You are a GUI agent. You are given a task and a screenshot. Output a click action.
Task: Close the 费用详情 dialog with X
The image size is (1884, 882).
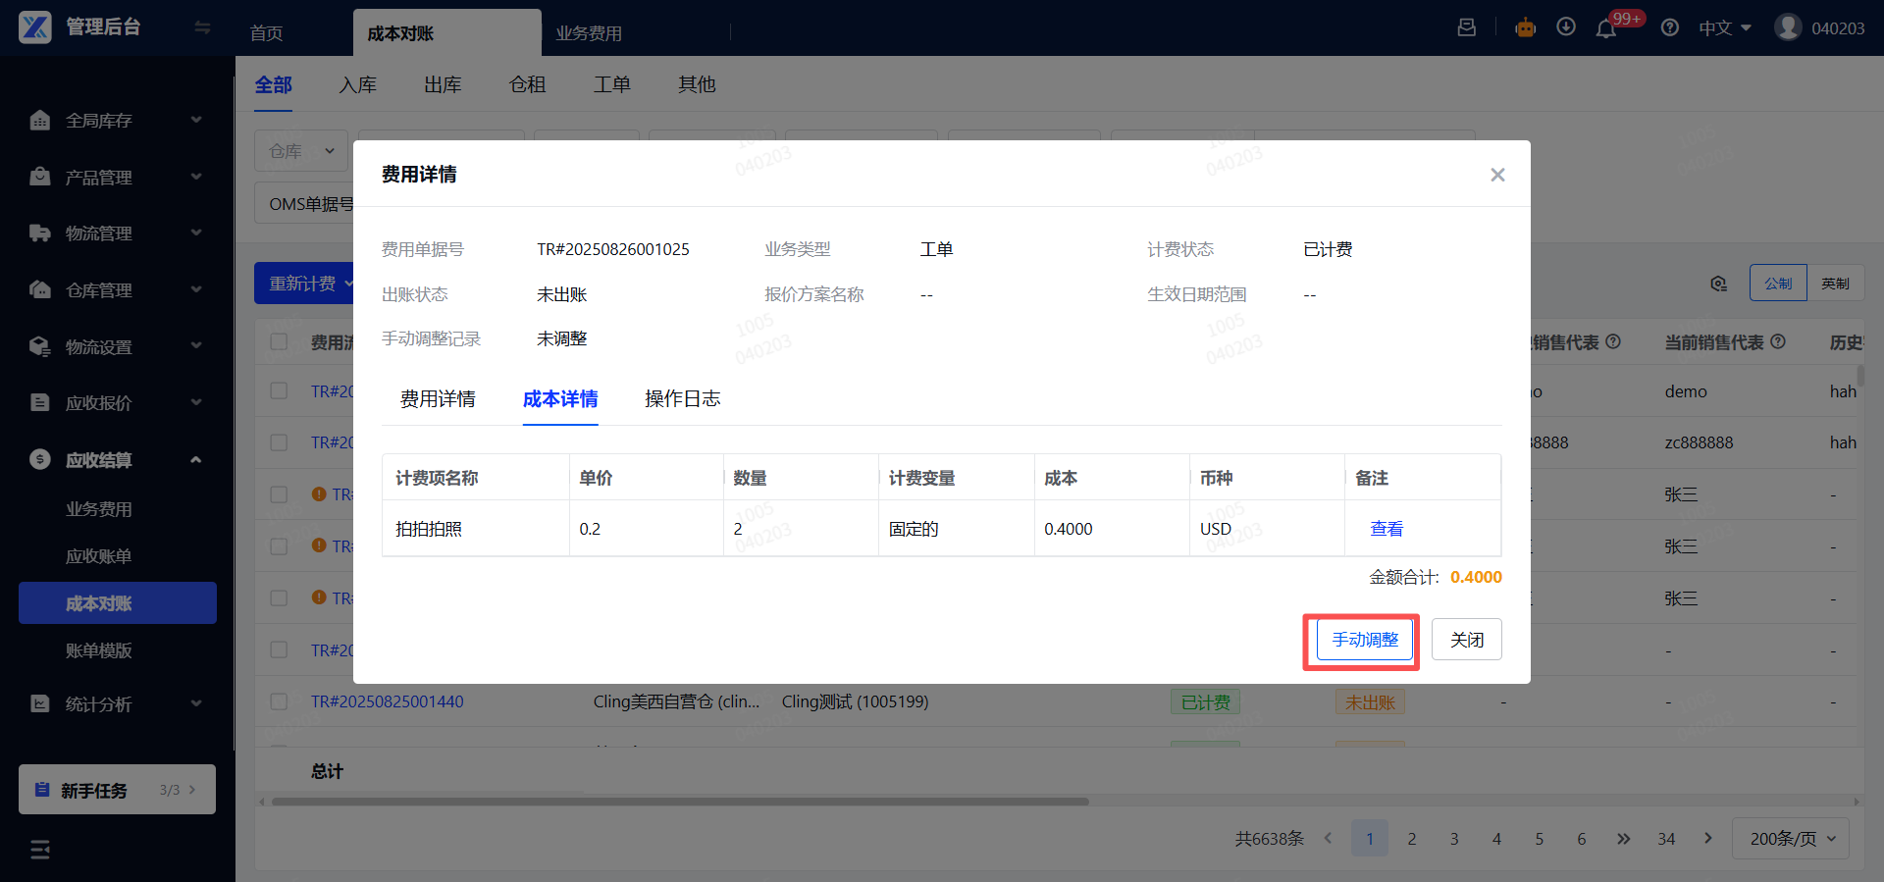(x=1497, y=175)
